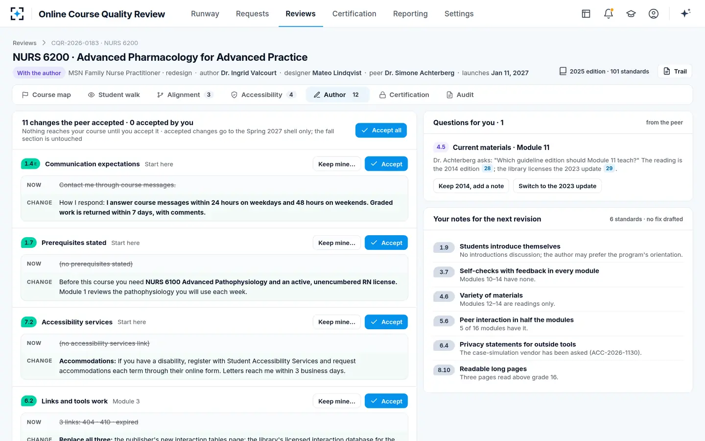Click the With the author status badge
Screen dimensions: 705x441
click(39, 73)
